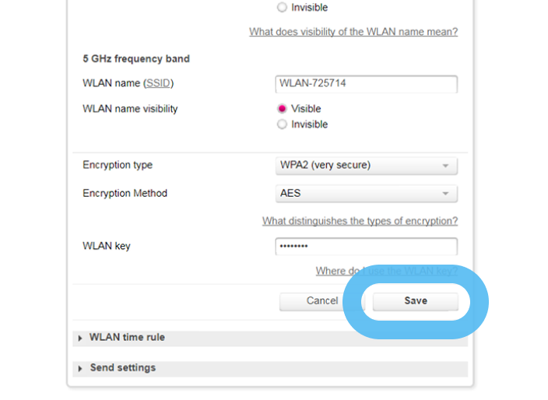
Task: Open the Encryption type dropdown
Action: click(366, 166)
